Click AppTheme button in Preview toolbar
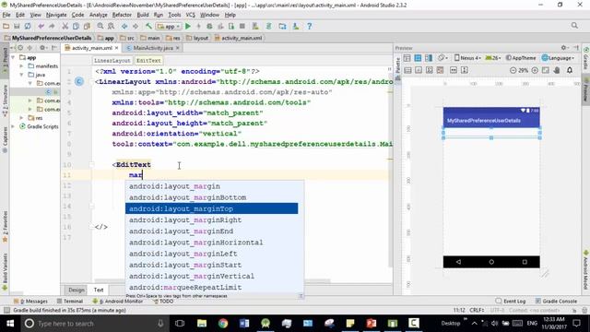The width and height of the screenshot is (590, 332). [x=521, y=58]
